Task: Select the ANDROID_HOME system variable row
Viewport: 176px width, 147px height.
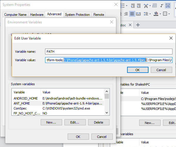Action: 58,98
